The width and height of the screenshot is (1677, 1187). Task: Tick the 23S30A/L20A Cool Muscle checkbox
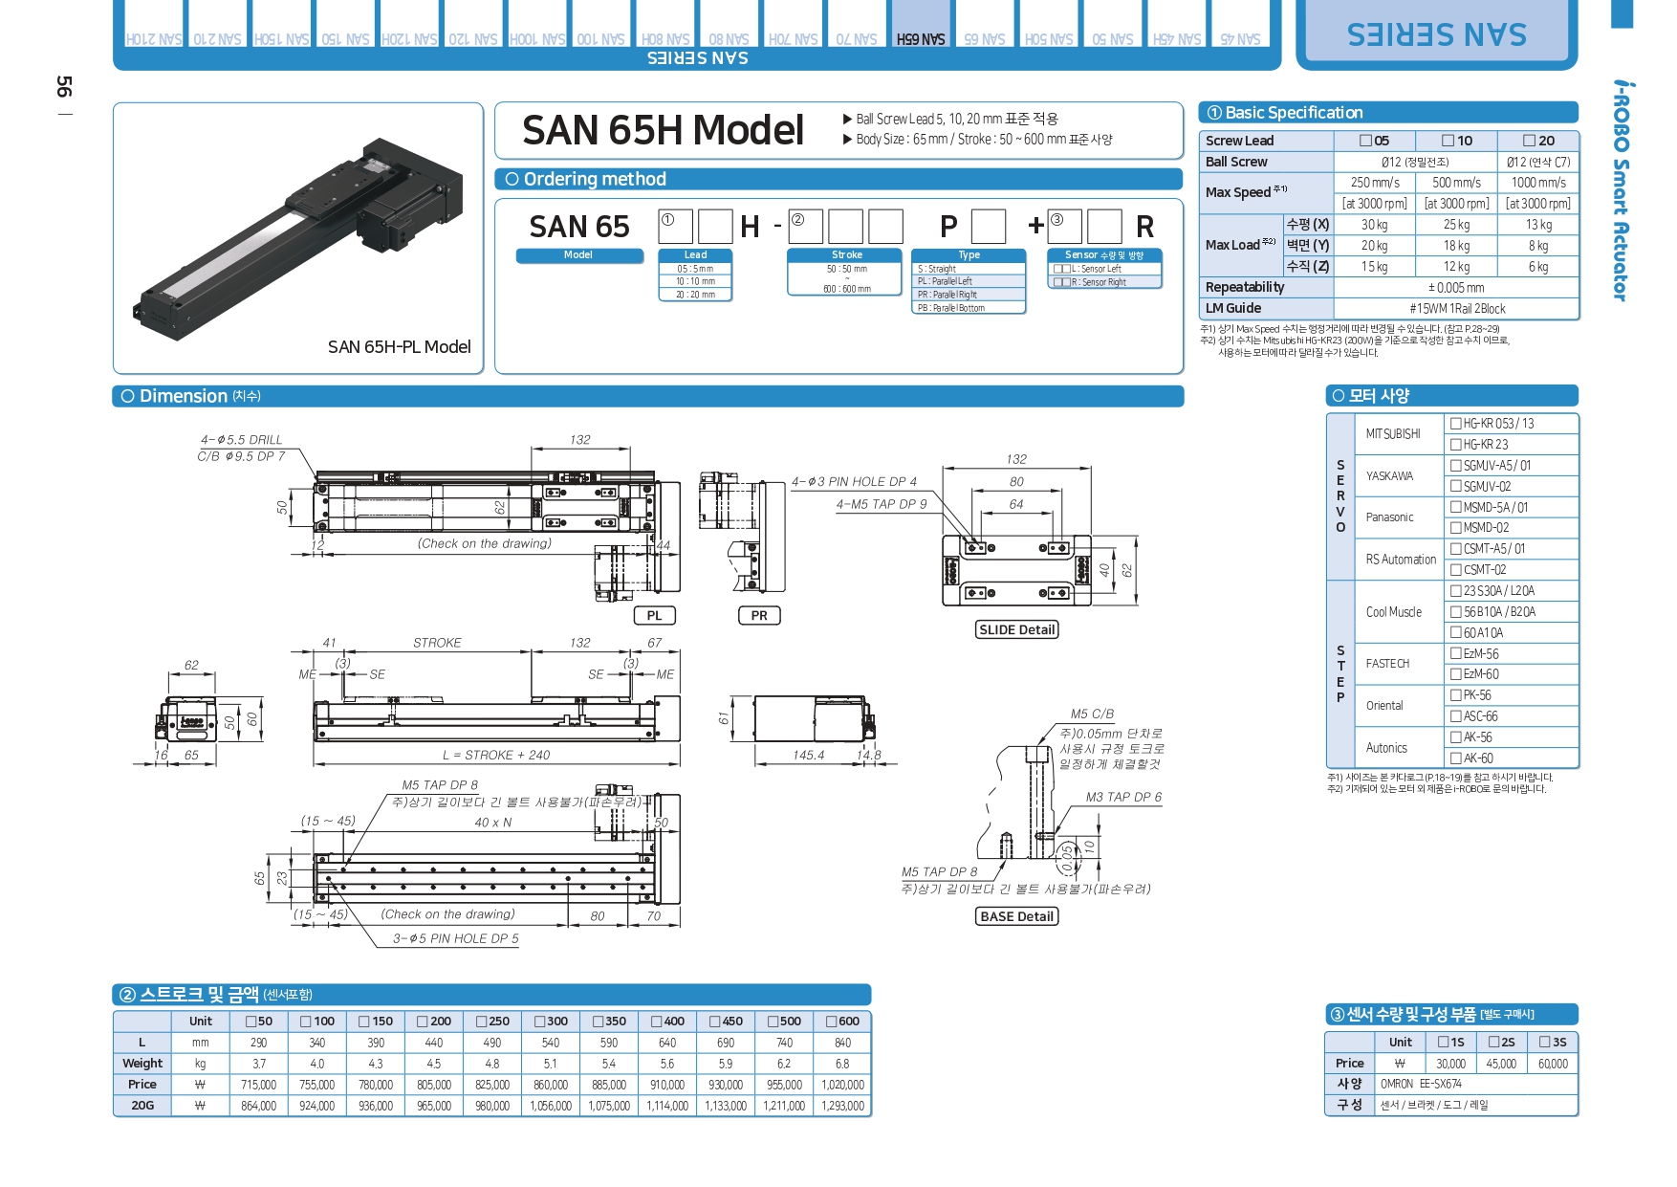point(1455,590)
